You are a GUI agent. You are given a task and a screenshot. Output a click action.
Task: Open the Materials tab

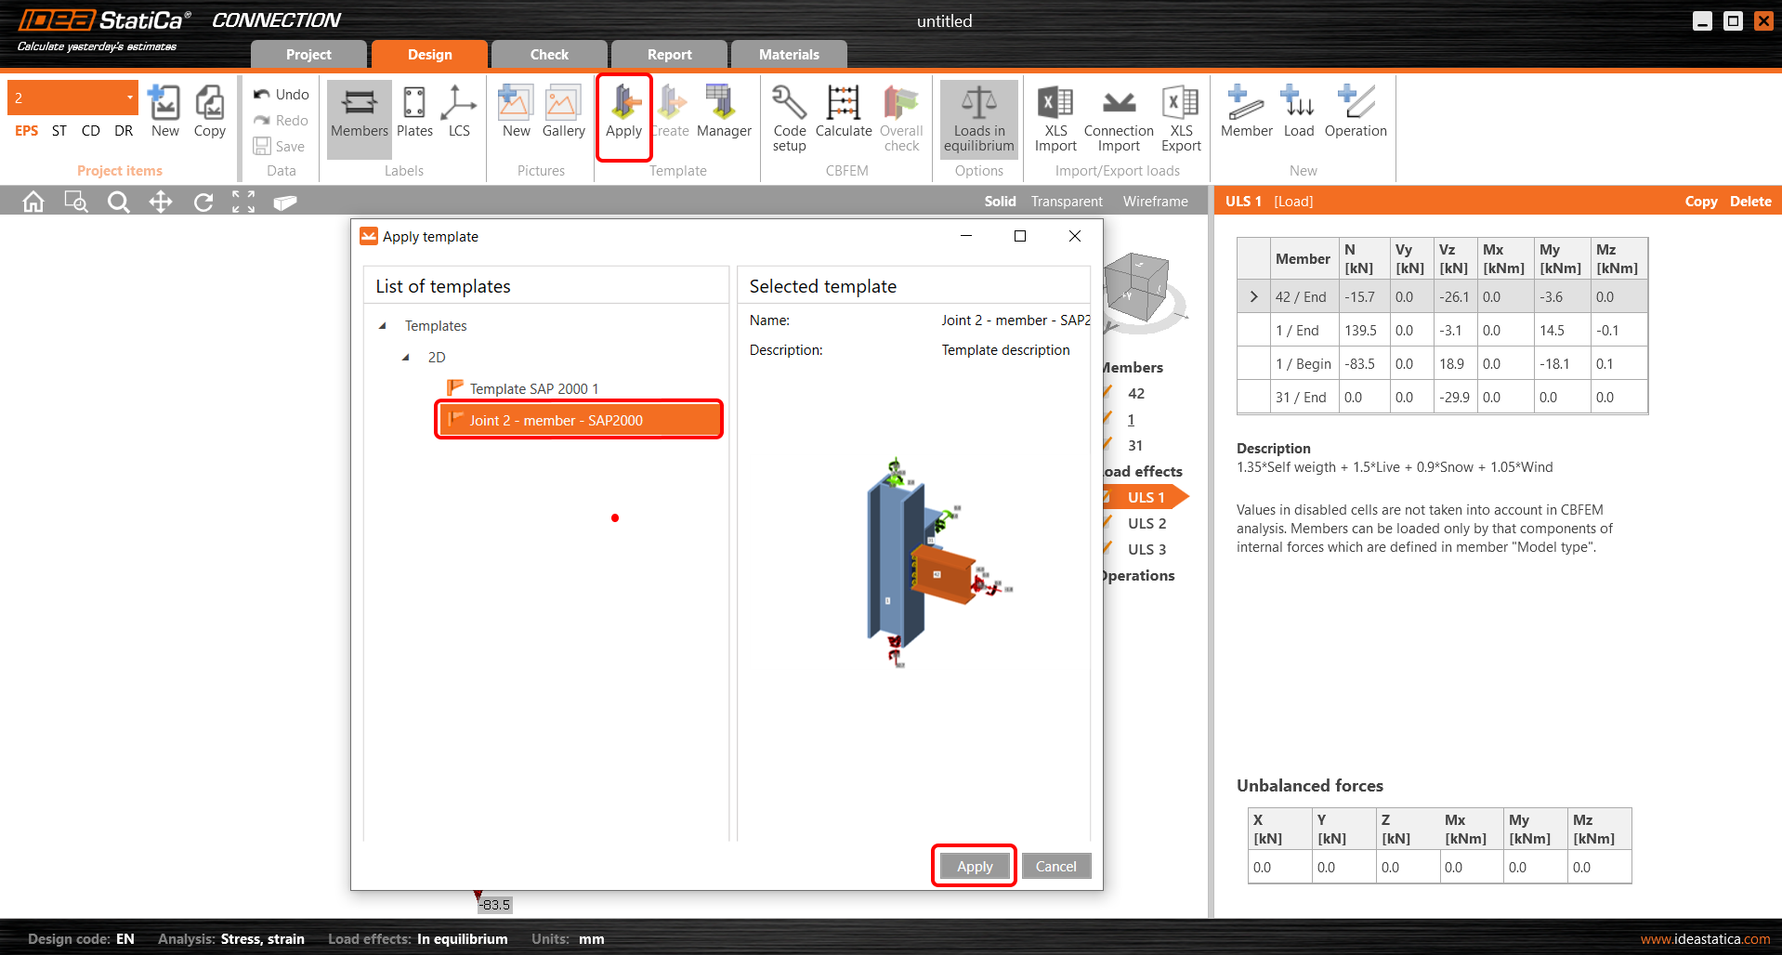789,55
